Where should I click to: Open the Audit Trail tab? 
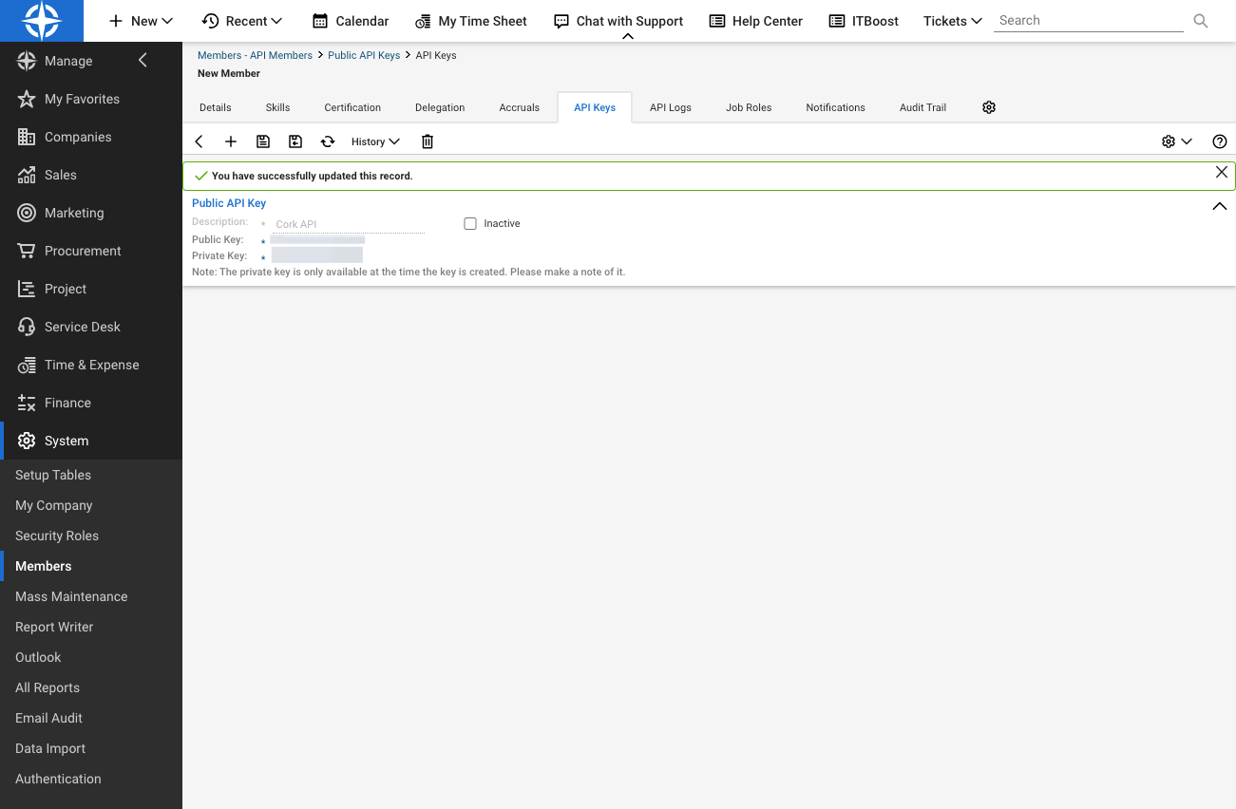tap(922, 107)
